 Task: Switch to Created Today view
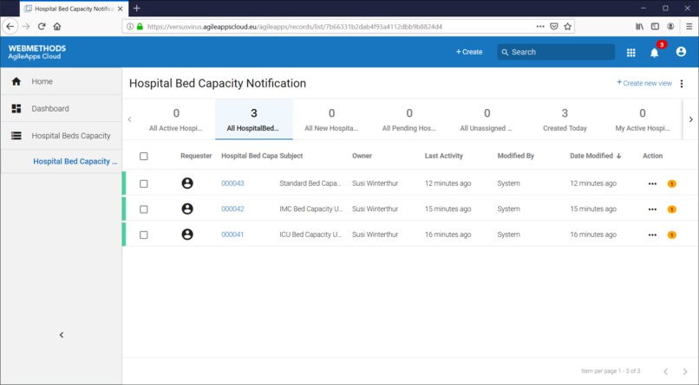tap(565, 119)
